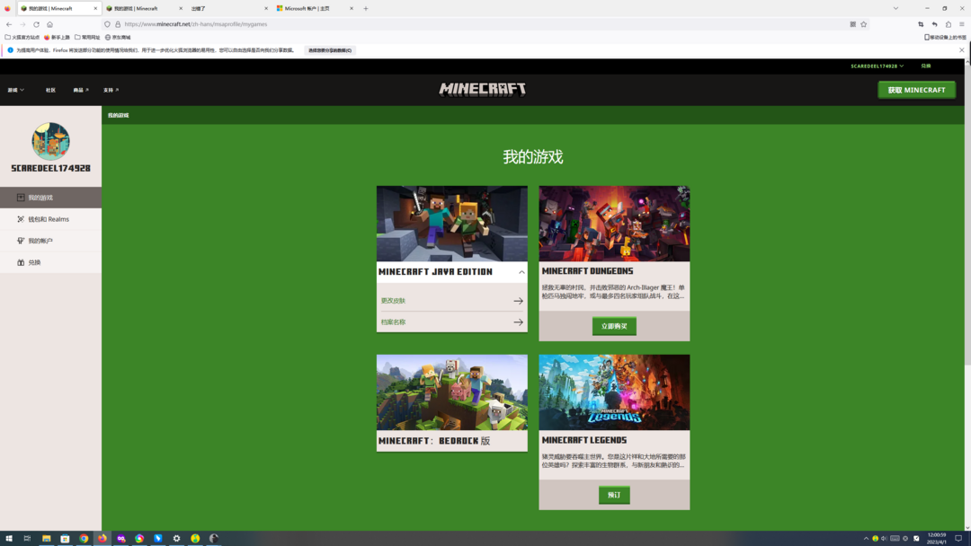Viewport: 971px width, 546px height.
Task: Open a new tab with plus button
Action: coord(365,8)
